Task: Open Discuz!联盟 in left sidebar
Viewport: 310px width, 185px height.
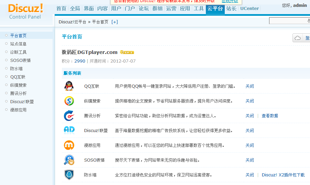Action: pyautogui.click(x=22, y=102)
